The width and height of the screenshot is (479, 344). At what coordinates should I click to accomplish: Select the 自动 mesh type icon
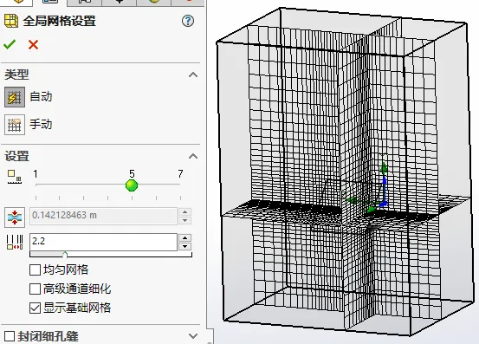(x=15, y=97)
